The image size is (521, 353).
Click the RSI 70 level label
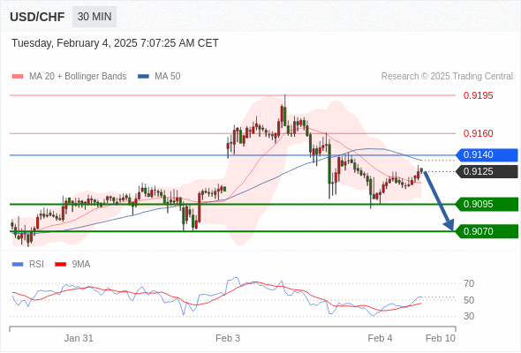point(469,284)
